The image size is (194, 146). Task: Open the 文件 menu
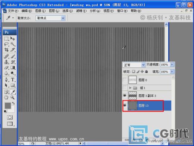pyautogui.click(x=13, y=11)
